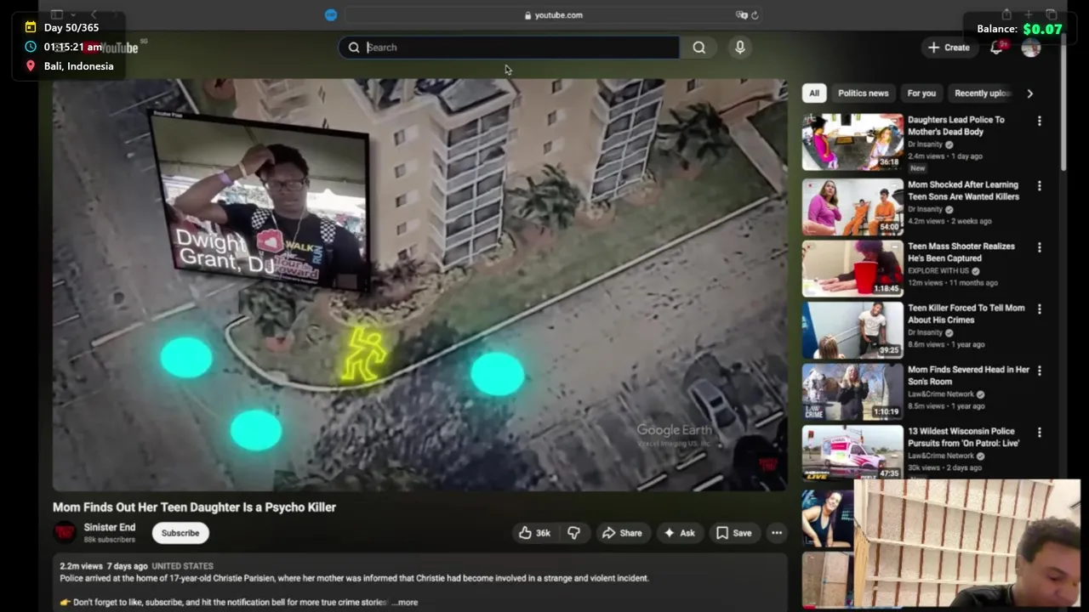Open options for Daughters Lead Police video
1089x612 pixels.
point(1039,122)
